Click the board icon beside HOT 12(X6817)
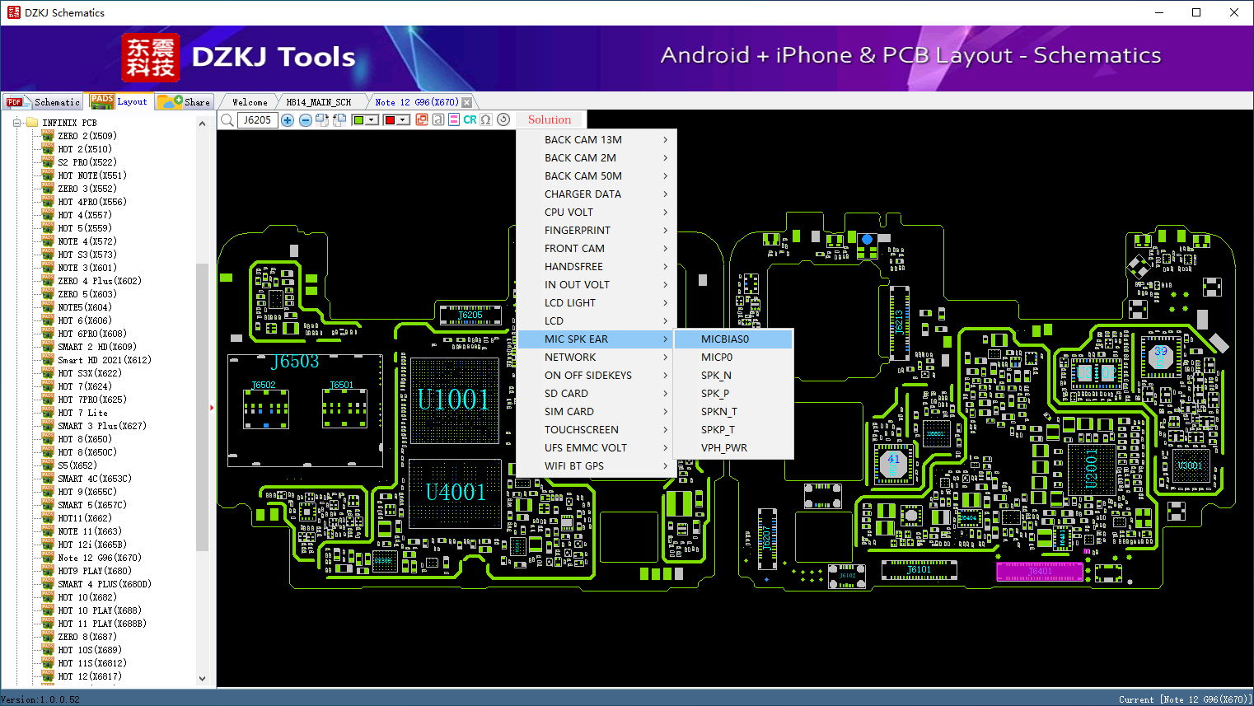 tap(48, 676)
